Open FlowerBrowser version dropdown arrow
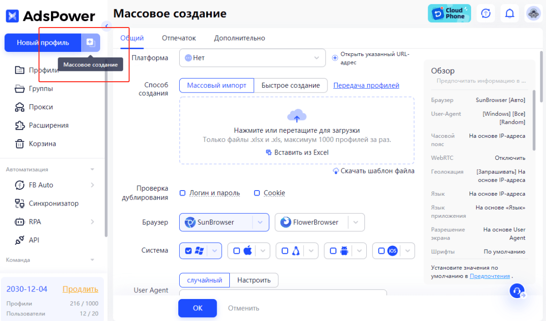 pyautogui.click(x=356, y=222)
